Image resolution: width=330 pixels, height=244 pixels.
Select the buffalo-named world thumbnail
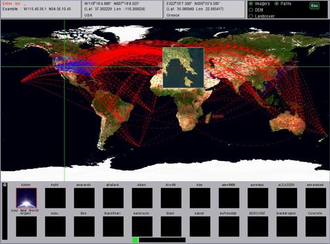229,226
